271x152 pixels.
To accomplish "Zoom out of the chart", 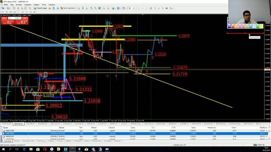I will (95, 8).
